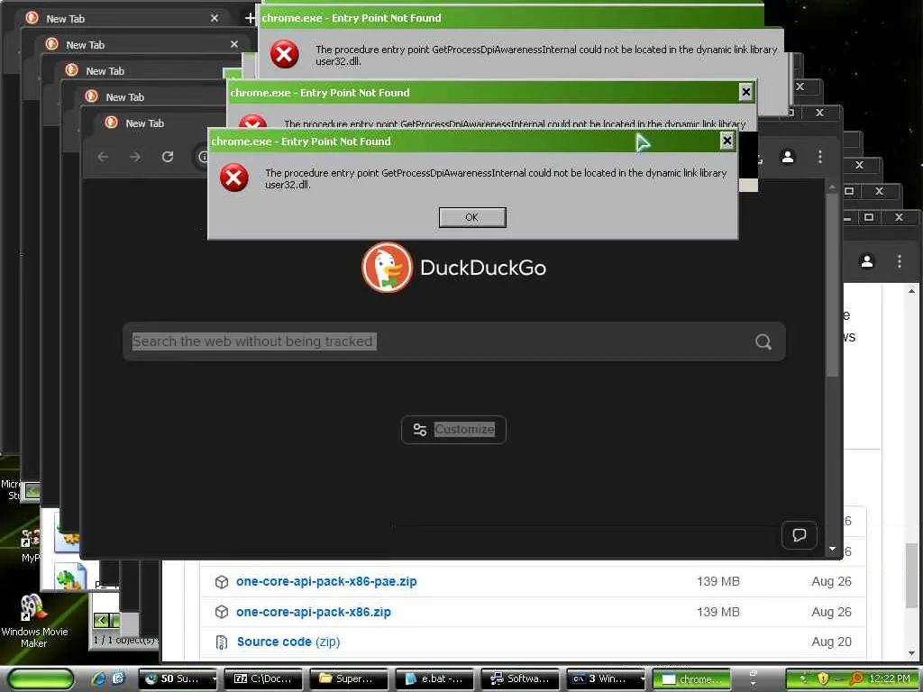The height and width of the screenshot is (692, 923).
Task: Switch to 'C:\Doc...' taskbar button
Action: [264, 679]
